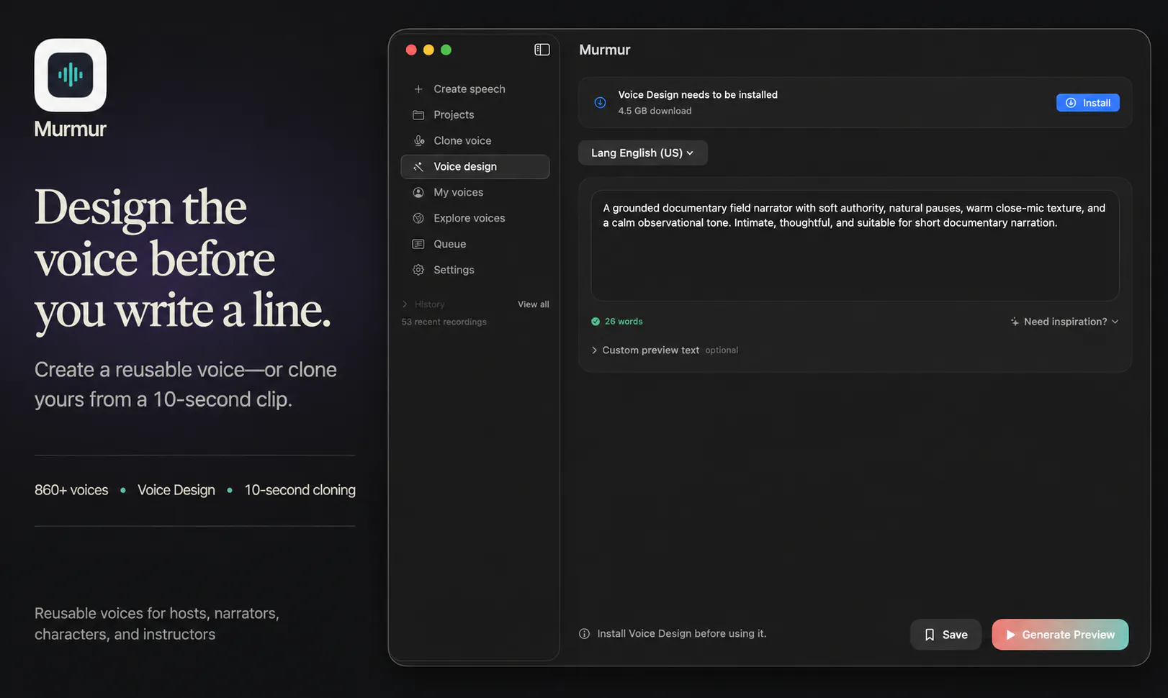
Task: Click the yellow minimize window button
Action: tap(428, 50)
